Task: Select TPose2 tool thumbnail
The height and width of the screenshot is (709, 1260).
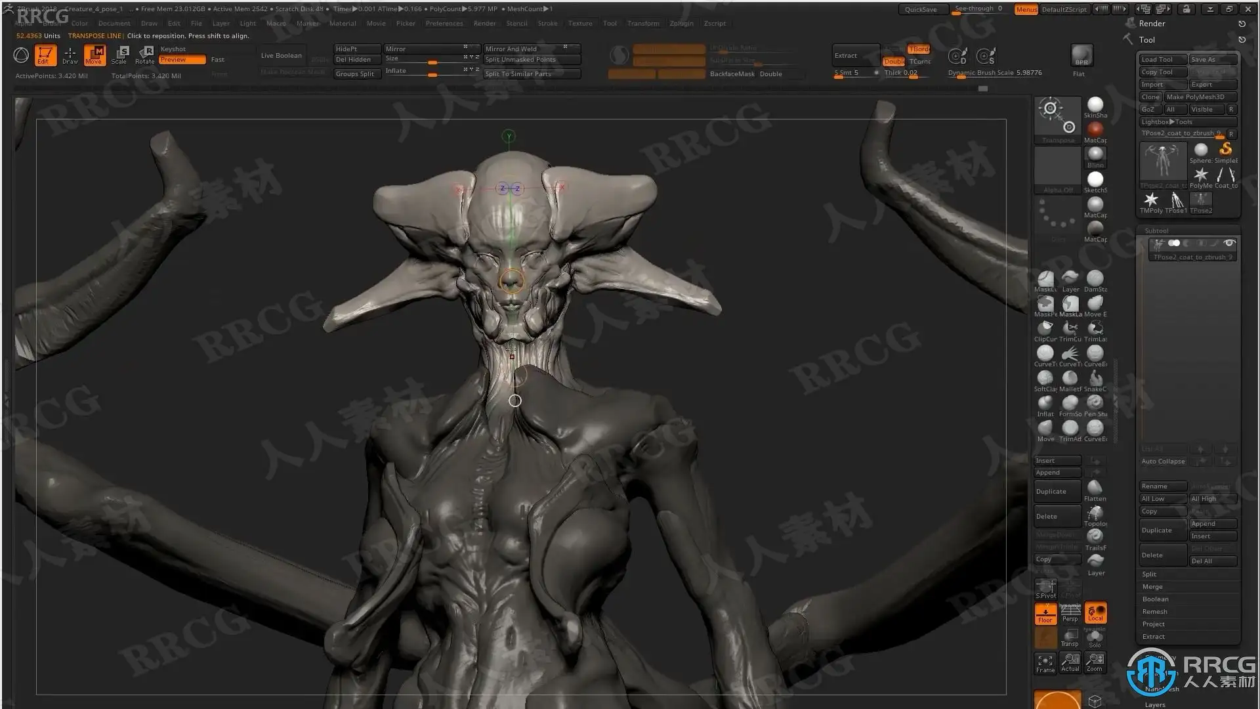Action: (x=1201, y=202)
